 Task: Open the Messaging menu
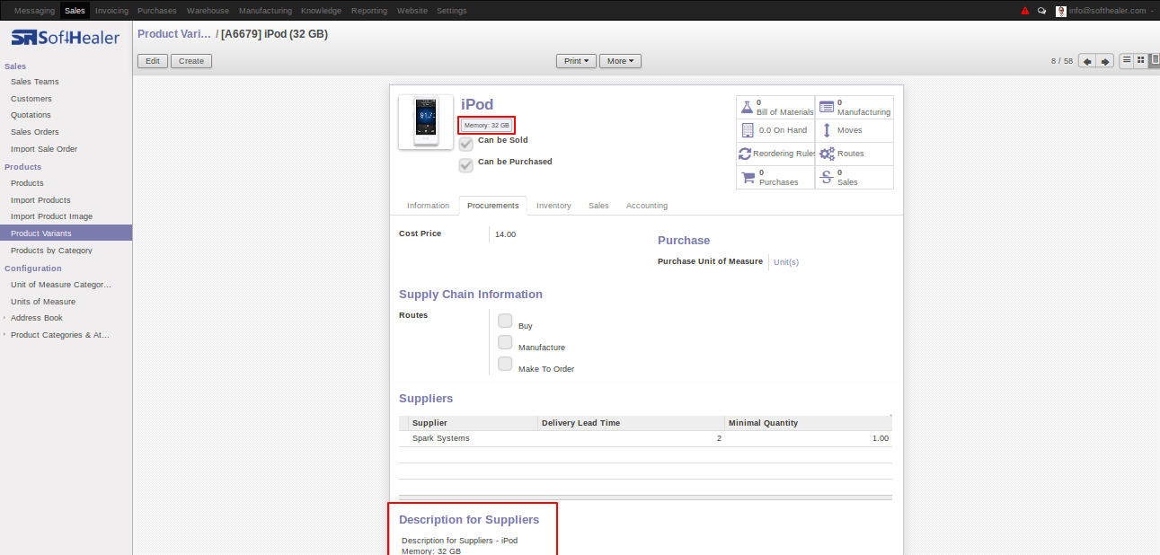tap(34, 11)
